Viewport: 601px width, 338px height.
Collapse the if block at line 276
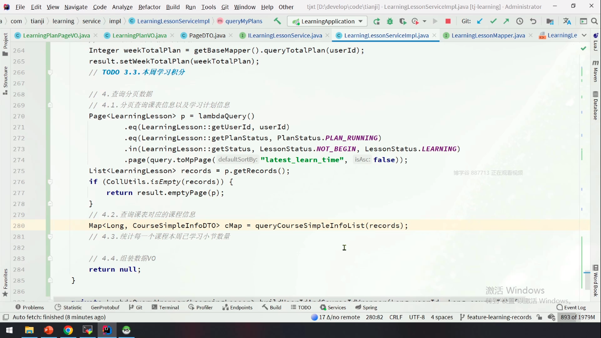[x=50, y=182]
